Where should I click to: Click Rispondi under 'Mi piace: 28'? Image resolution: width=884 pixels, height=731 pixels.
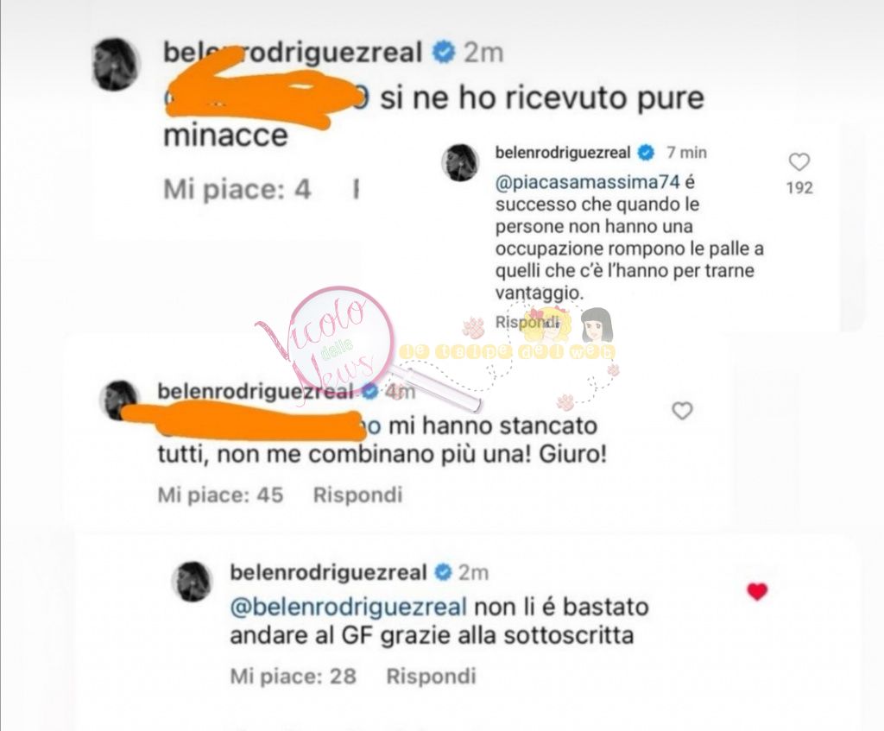(x=431, y=676)
